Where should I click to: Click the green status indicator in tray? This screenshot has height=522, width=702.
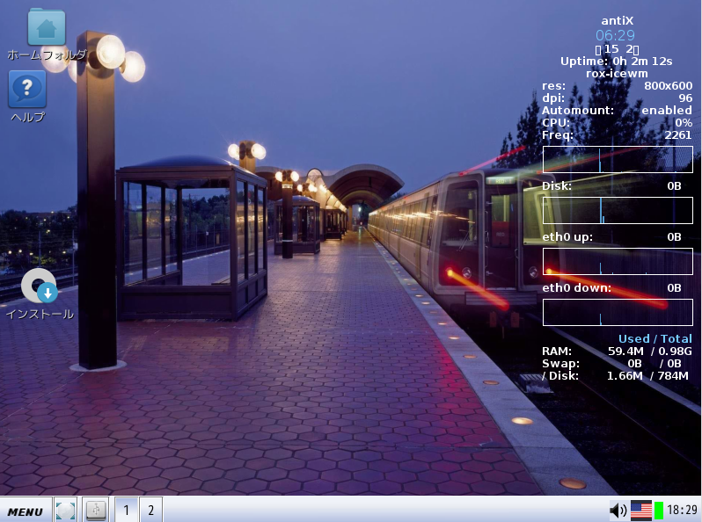pos(659,511)
